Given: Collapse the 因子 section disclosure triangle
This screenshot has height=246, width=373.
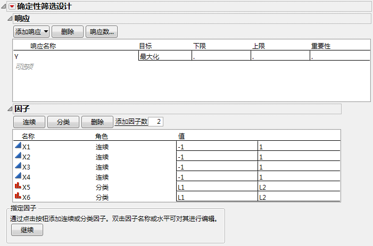Looking at the screenshot, I should tap(10, 109).
